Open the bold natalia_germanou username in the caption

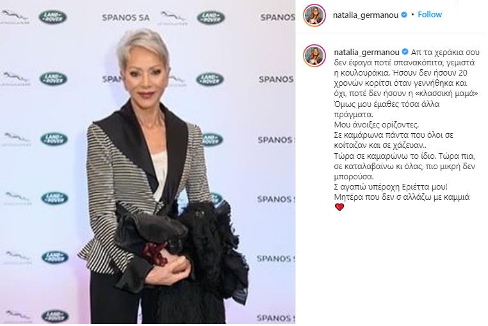click(367, 52)
